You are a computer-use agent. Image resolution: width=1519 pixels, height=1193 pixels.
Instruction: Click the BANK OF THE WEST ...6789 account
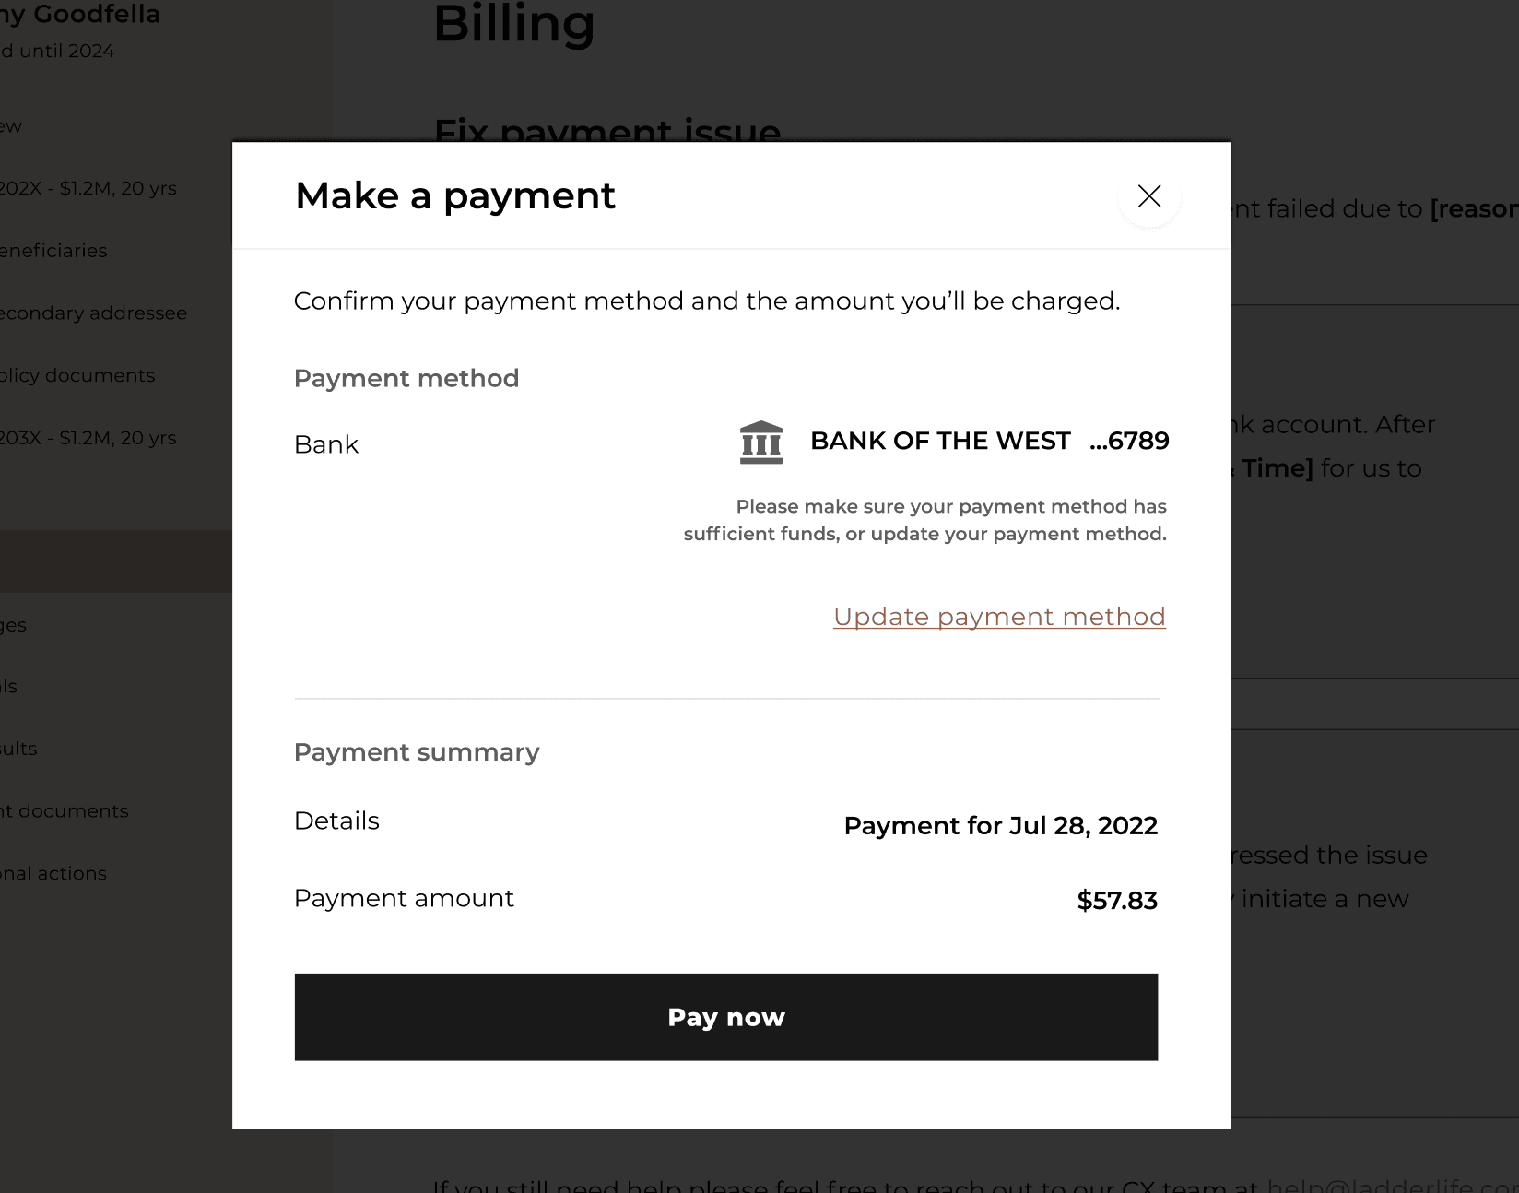tap(988, 441)
